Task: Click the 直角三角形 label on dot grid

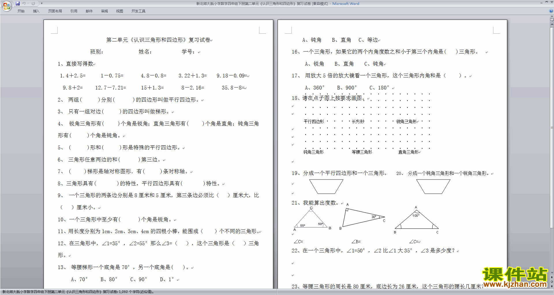Action: click(408, 152)
